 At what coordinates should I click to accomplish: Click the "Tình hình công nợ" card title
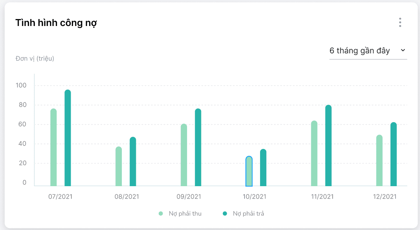56,23
